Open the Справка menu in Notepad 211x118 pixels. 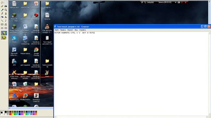82,30
